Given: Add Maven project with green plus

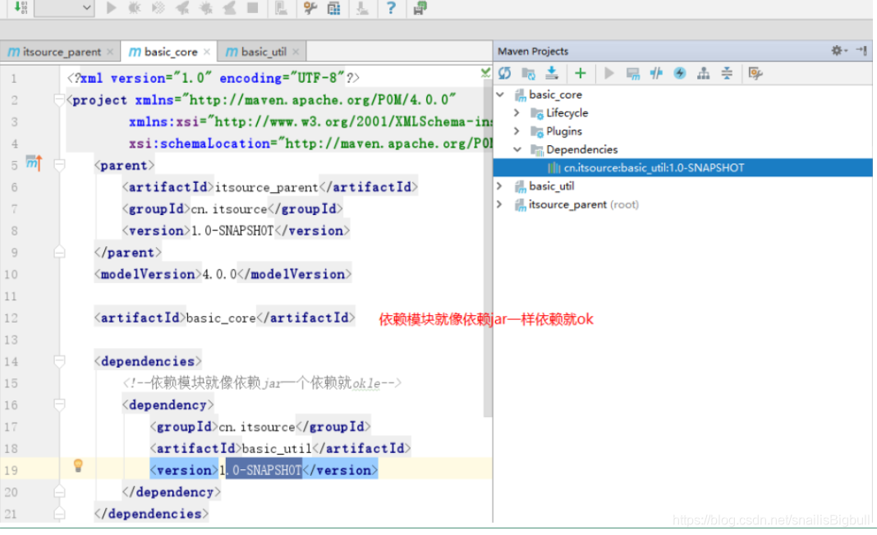Looking at the screenshot, I should (581, 73).
